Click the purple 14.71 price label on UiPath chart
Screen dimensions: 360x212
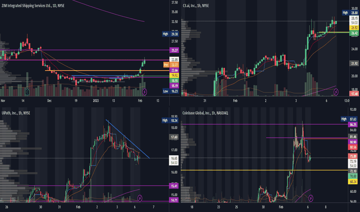tap(174, 200)
